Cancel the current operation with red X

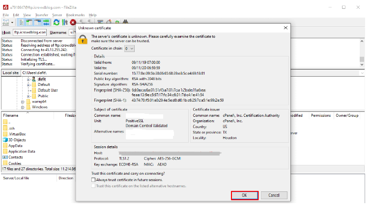[73, 23]
